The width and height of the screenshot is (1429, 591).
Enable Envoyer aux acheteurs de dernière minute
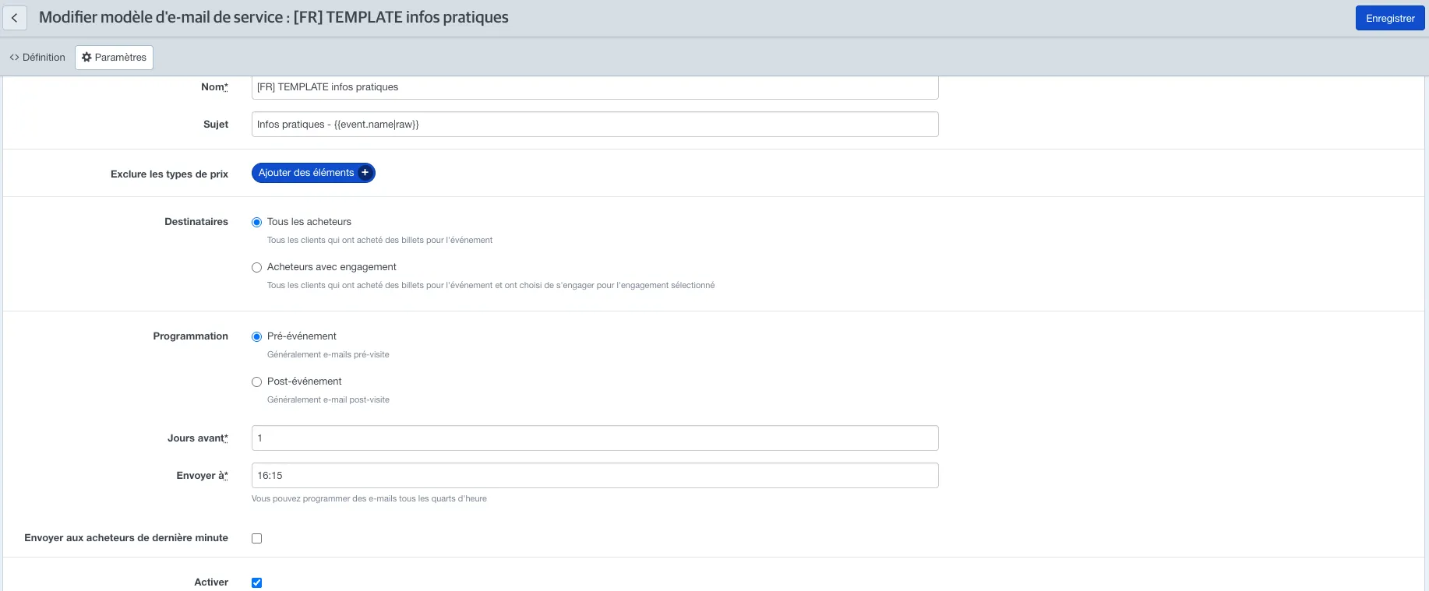click(x=256, y=539)
